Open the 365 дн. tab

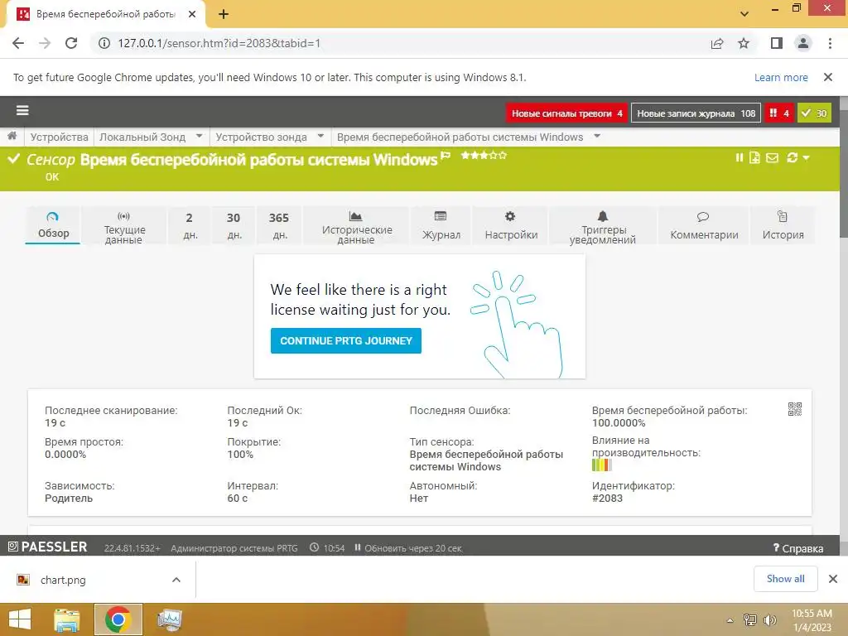pos(279,225)
